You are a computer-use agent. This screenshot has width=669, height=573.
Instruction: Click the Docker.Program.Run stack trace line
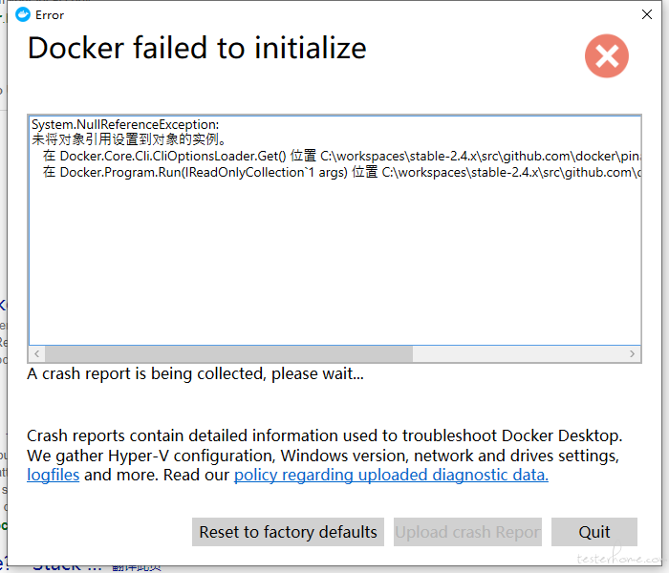[341, 172]
